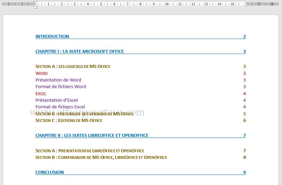The height and width of the screenshot is (185, 282).
Task: Select the left indent box on ruler
Action: (35, 7)
